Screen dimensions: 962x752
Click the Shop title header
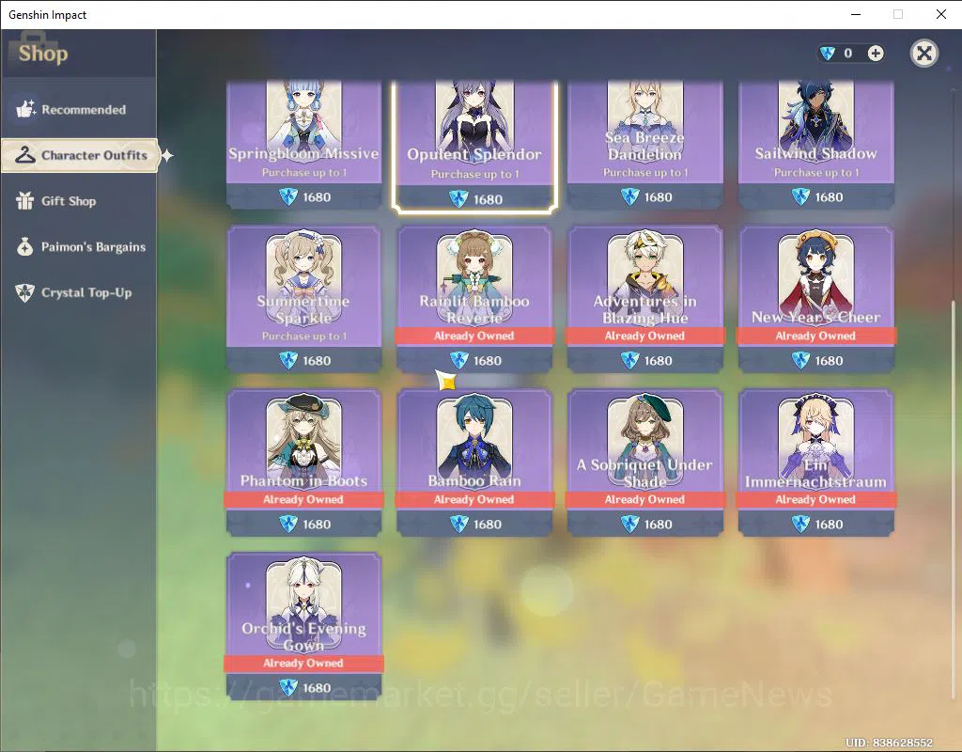(x=43, y=54)
